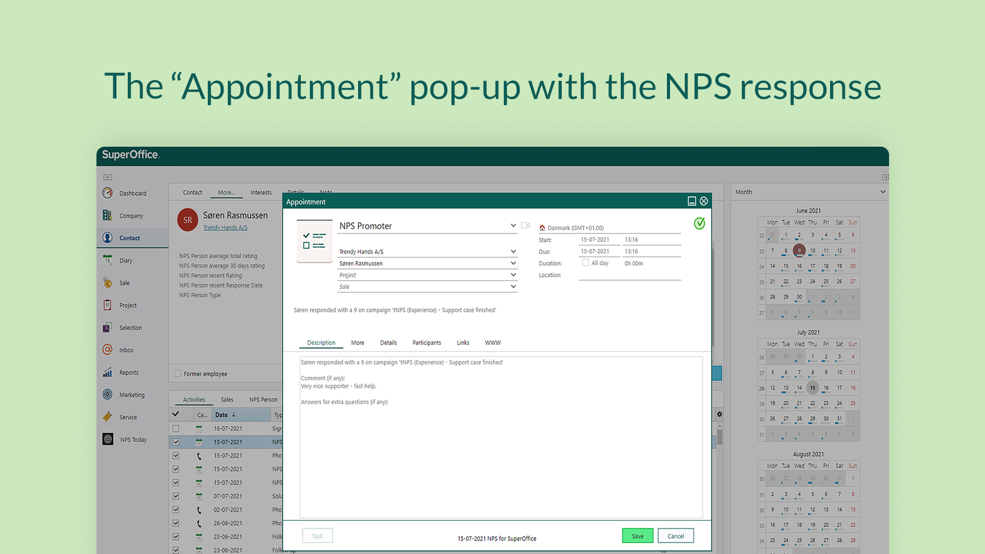Switch to the Details tab in Appointment
The height and width of the screenshot is (554, 985).
(x=388, y=343)
